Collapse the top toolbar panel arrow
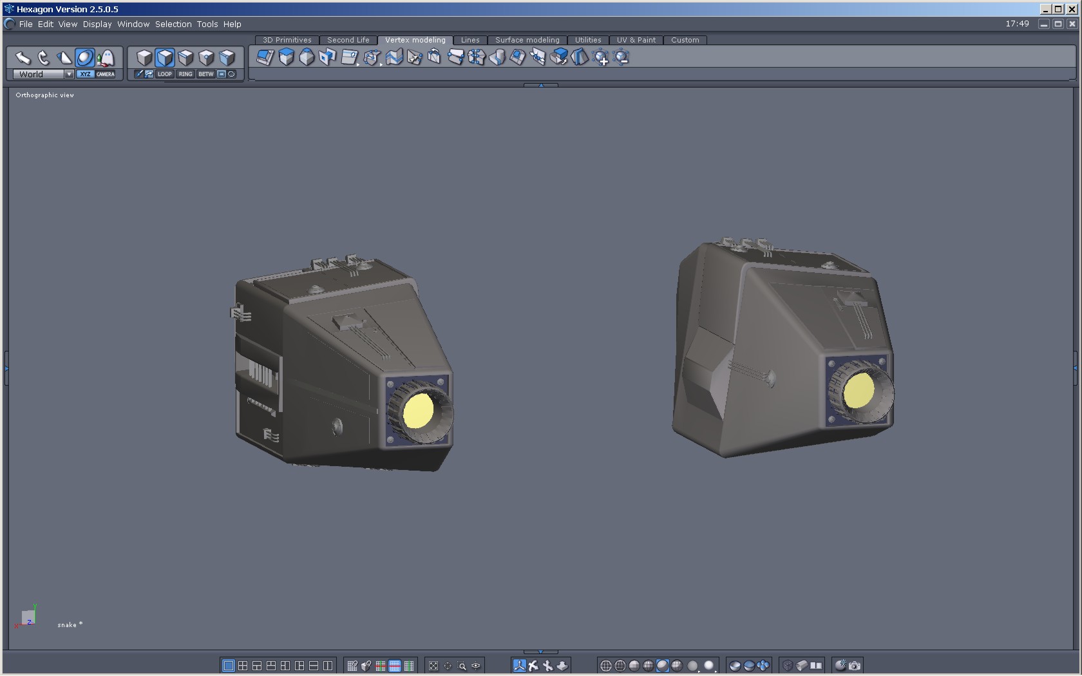Screen dimensions: 1082x676 point(541,85)
